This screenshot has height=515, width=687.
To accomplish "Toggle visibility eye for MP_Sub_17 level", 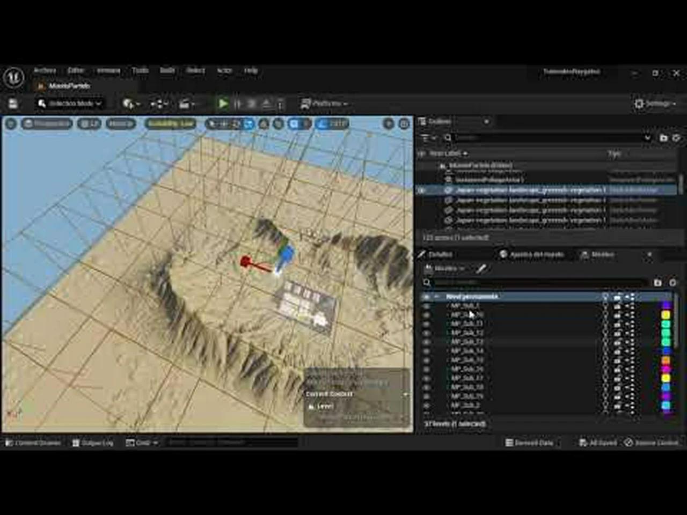I will 427,378.
